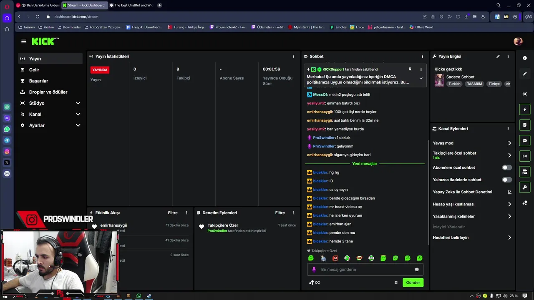Open Yavaş mod settings arrow
This screenshot has width=534, height=300.
[509, 143]
